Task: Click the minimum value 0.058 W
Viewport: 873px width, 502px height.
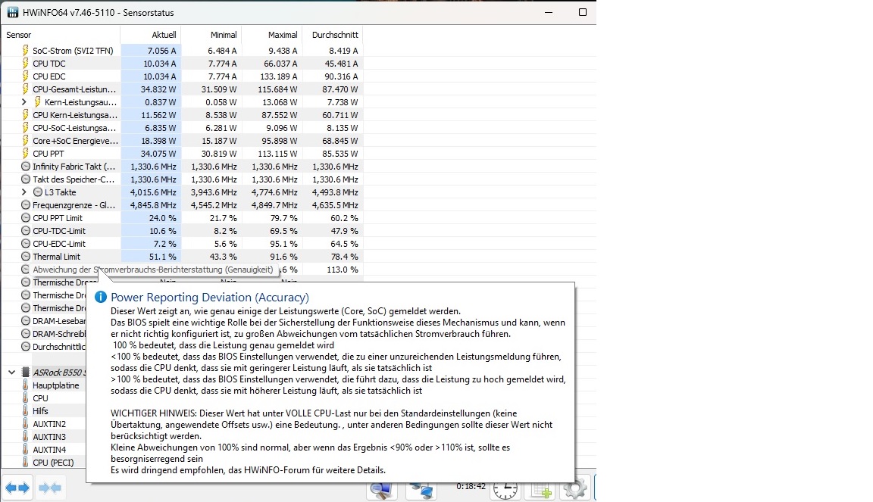Action: (x=221, y=102)
